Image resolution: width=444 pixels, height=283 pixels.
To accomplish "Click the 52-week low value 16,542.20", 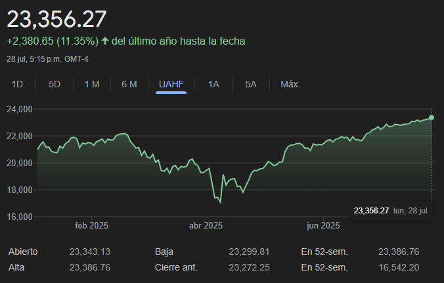I will [399, 267].
